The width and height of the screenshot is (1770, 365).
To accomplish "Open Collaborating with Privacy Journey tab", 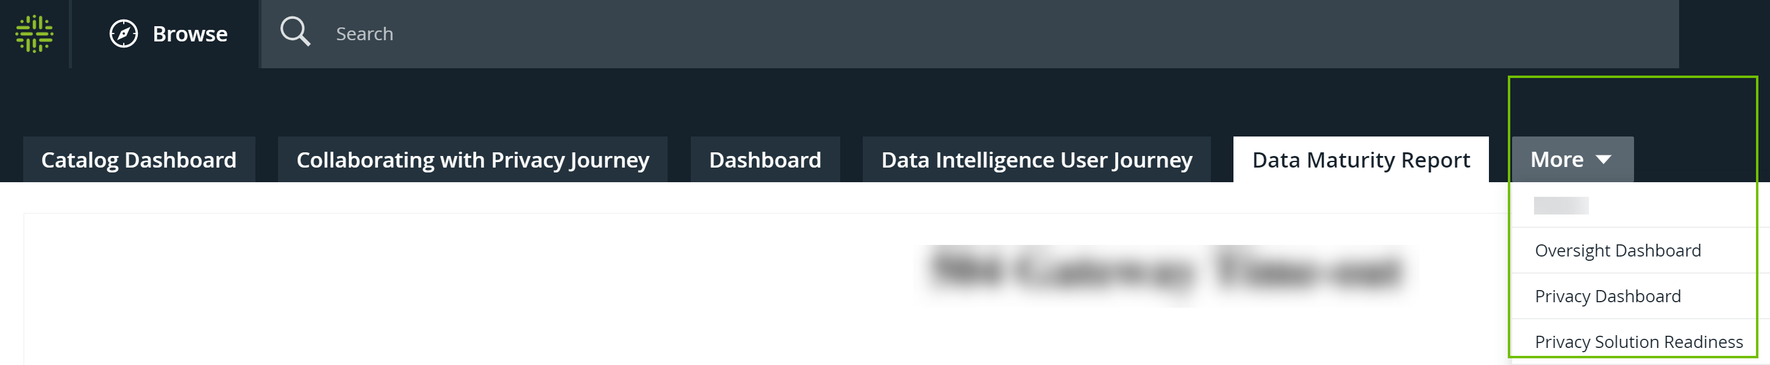I will 473,160.
